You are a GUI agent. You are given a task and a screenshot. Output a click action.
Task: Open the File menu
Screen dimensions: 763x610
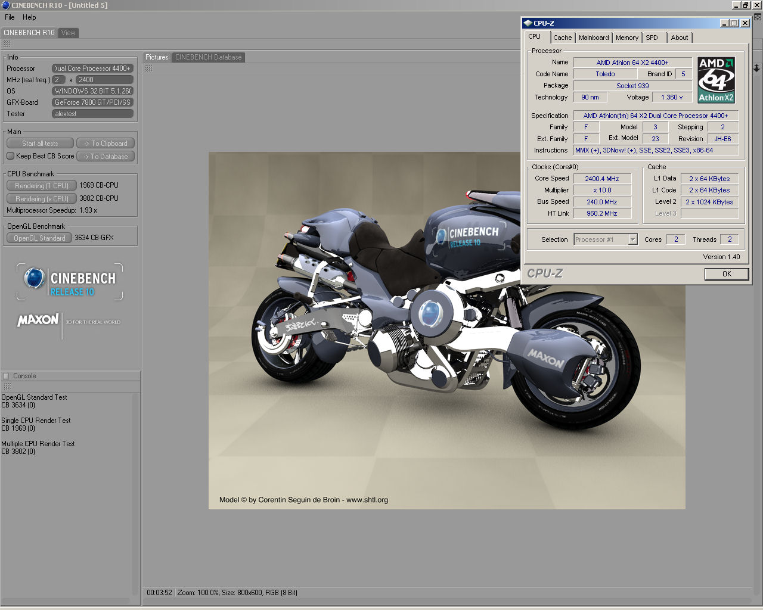pos(10,17)
